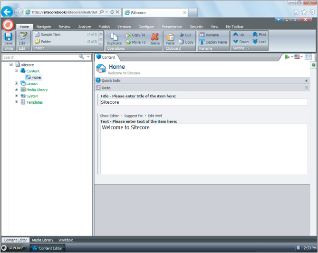
Task: Expand the Layout tree node
Action: point(16,83)
